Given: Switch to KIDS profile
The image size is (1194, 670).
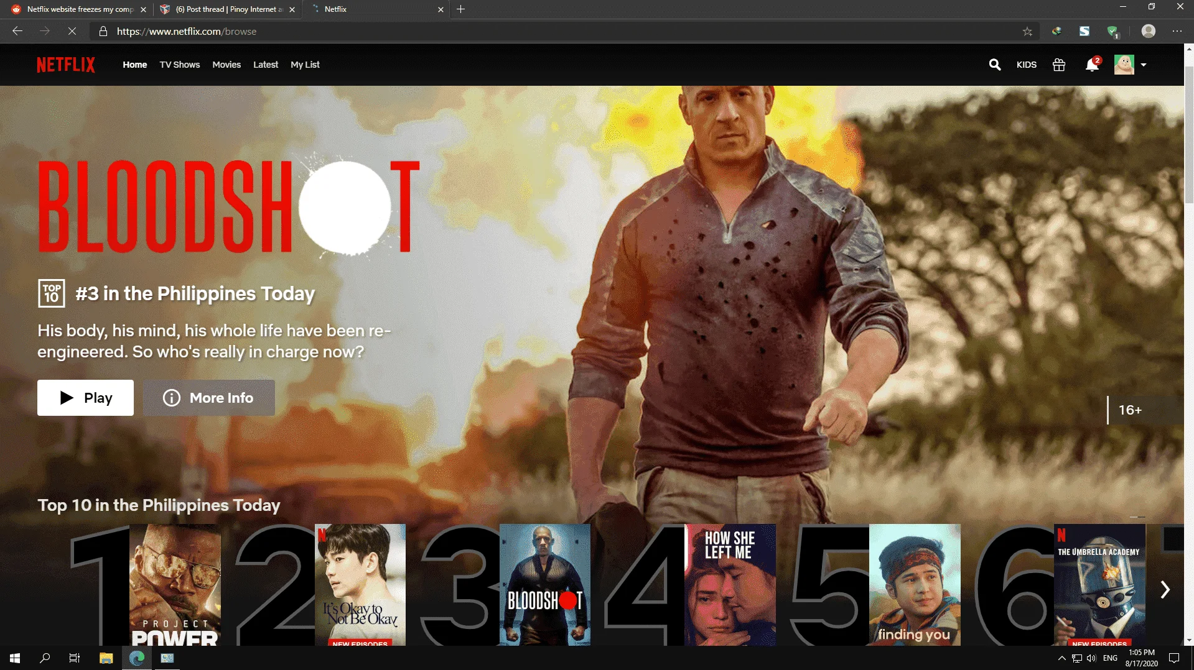Looking at the screenshot, I should coord(1027,65).
